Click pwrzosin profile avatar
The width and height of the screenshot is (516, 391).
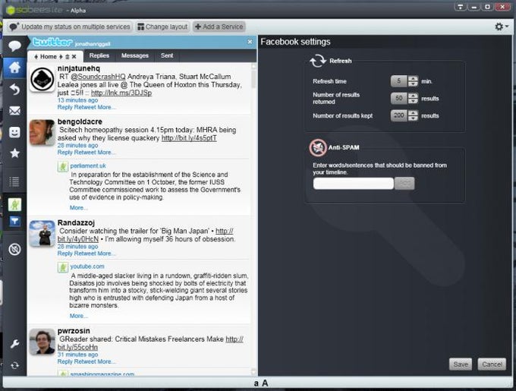(42, 342)
